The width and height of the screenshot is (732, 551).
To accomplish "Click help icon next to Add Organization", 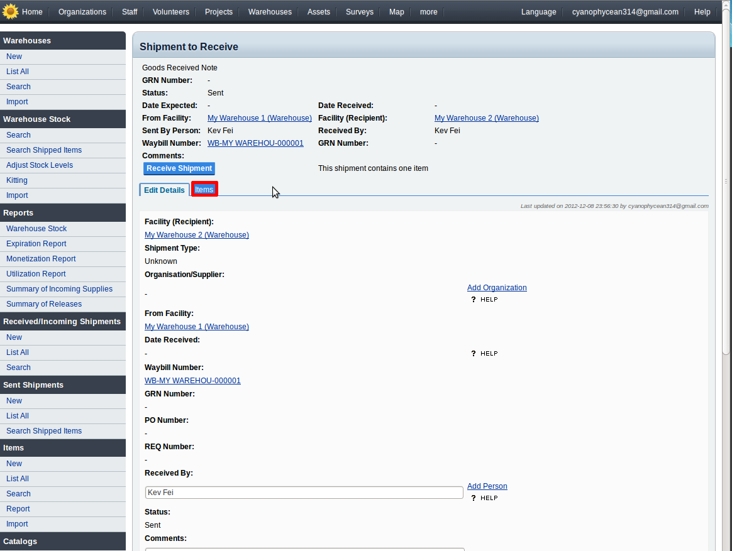I will coord(484,300).
